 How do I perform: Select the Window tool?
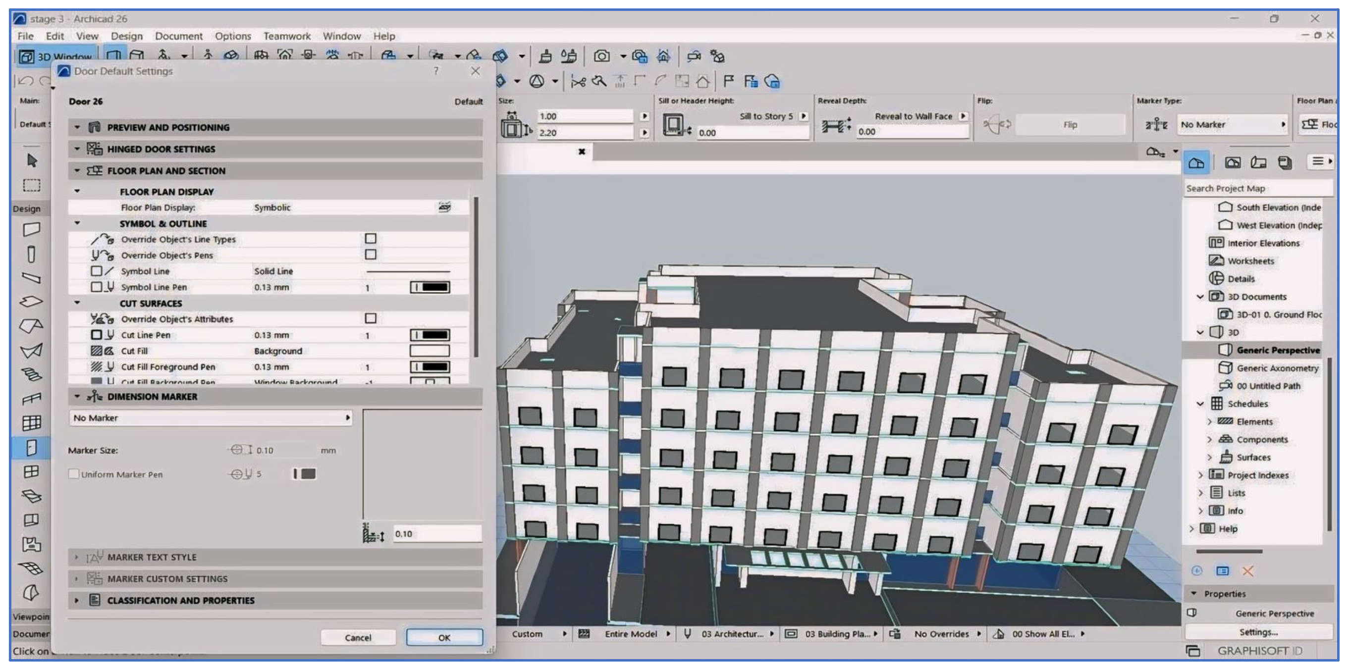point(31,471)
